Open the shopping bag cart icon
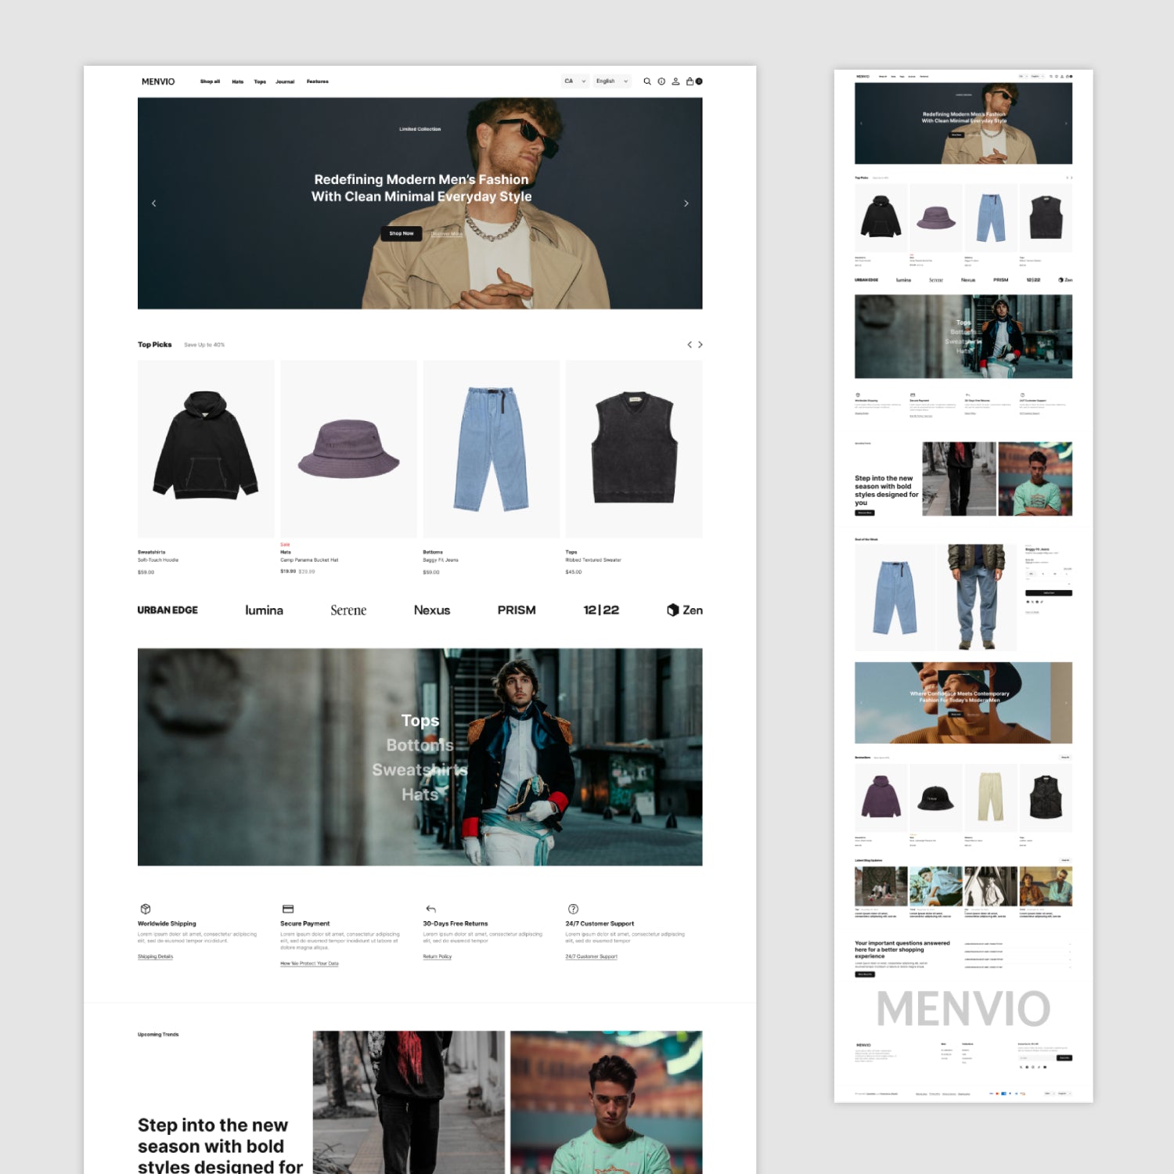1174x1174 pixels. (691, 81)
